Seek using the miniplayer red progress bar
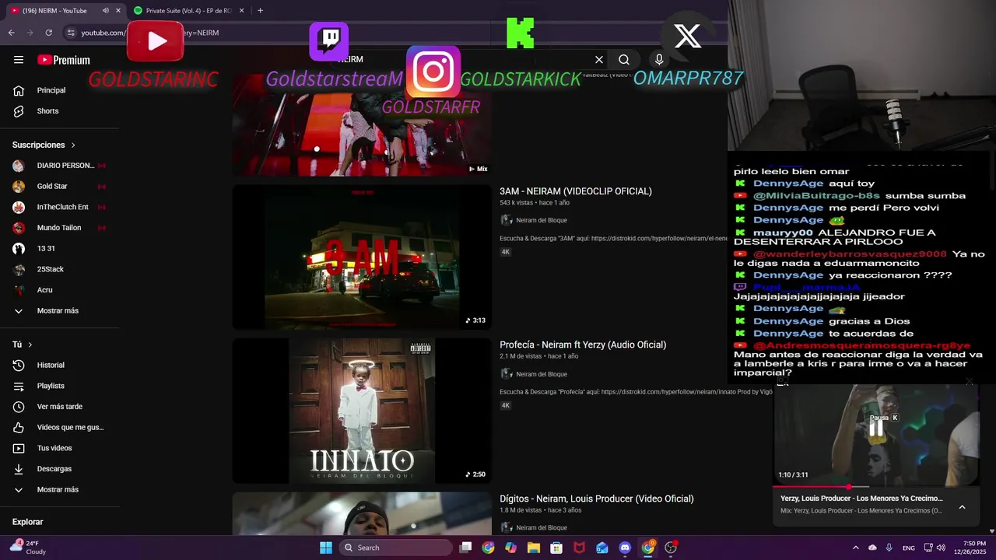 [877, 487]
